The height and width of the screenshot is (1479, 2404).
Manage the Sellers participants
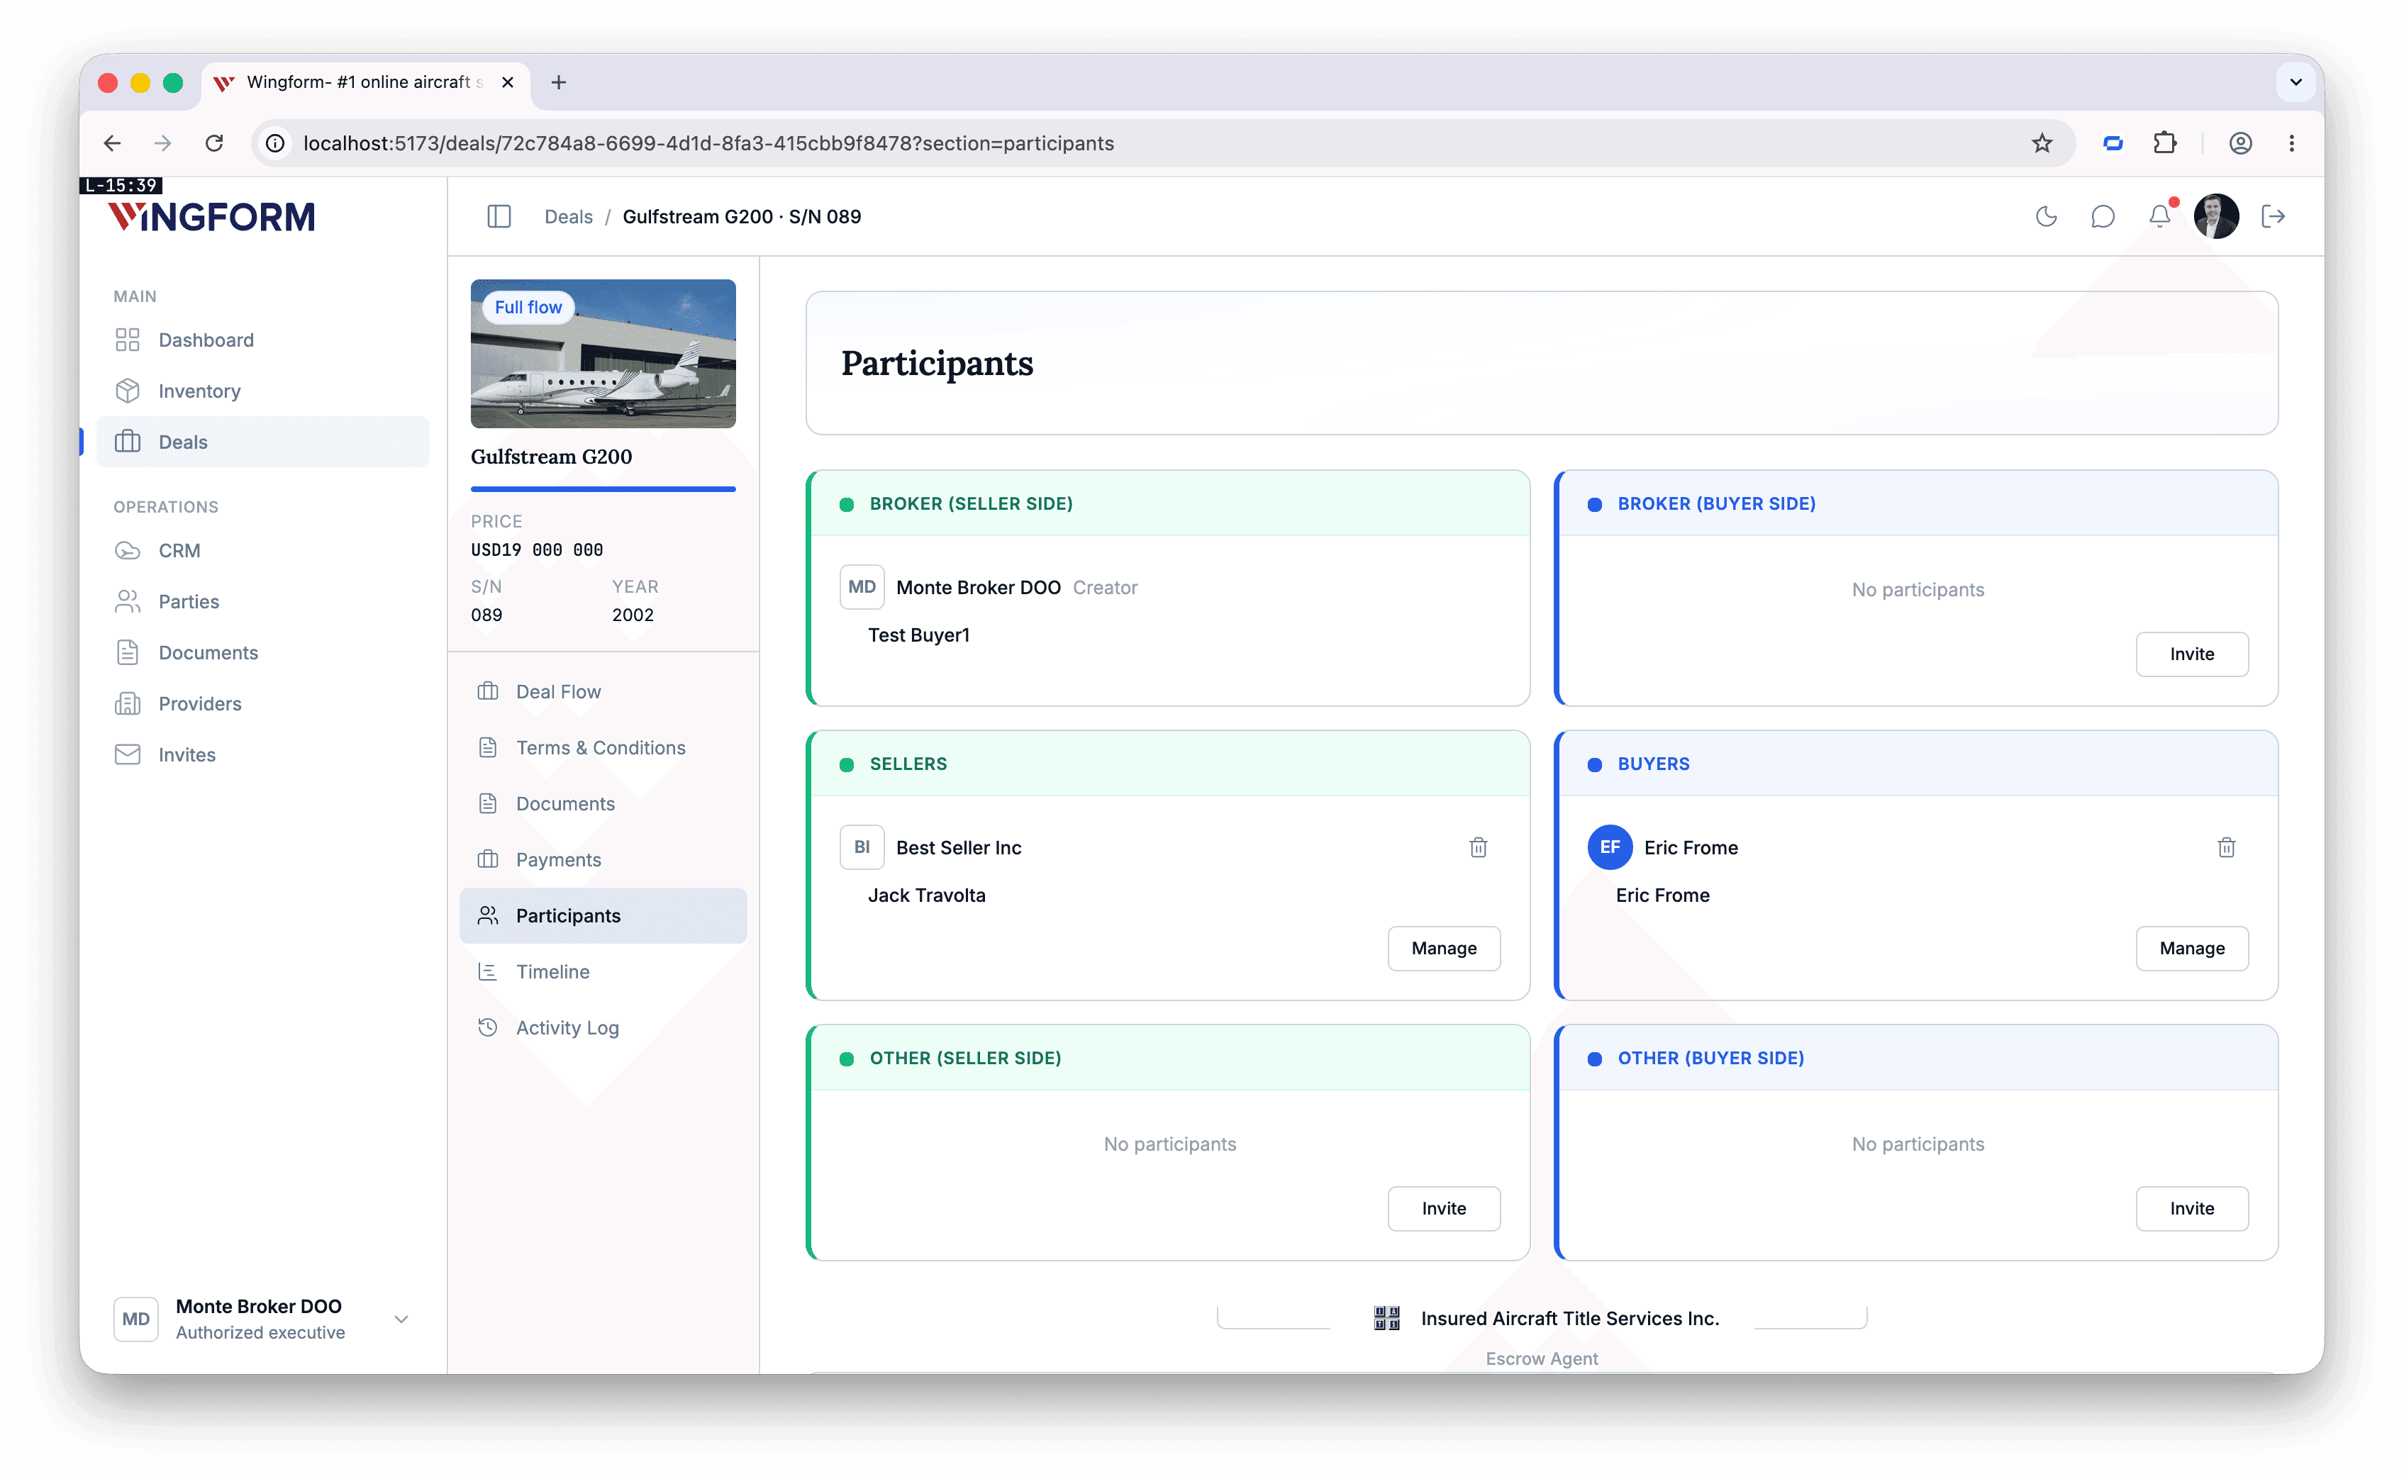click(1443, 948)
